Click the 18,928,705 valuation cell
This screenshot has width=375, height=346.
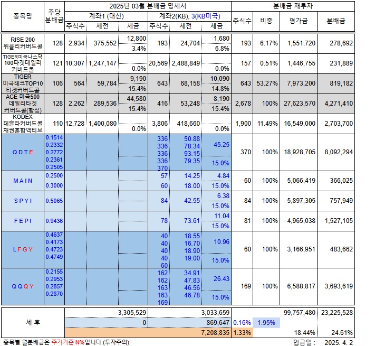pos(300,152)
